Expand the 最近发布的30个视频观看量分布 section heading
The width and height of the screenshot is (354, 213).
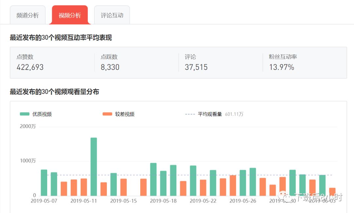(x=55, y=92)
